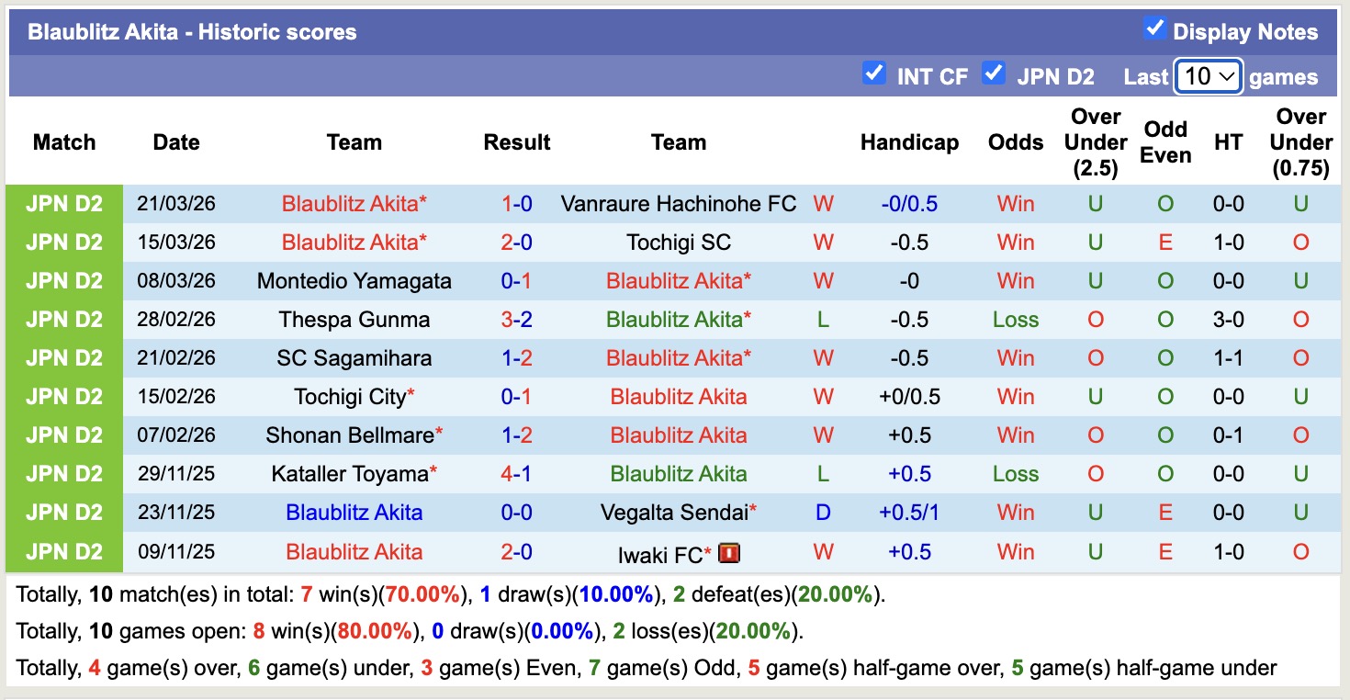Disable the INT CF filter checkbox
The image size is (1350, 700).
pyautogui.click(x=873, y=75)
